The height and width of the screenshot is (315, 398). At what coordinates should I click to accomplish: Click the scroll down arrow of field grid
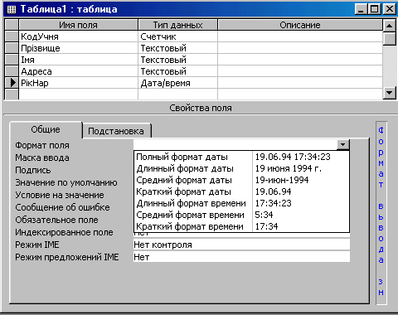(389, 93)
